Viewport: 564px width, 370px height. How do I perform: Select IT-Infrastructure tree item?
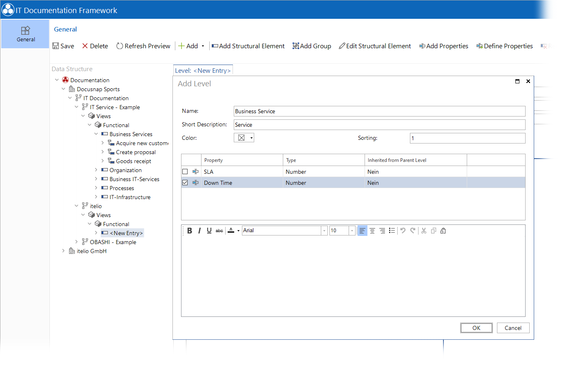(x=130, y=197)
